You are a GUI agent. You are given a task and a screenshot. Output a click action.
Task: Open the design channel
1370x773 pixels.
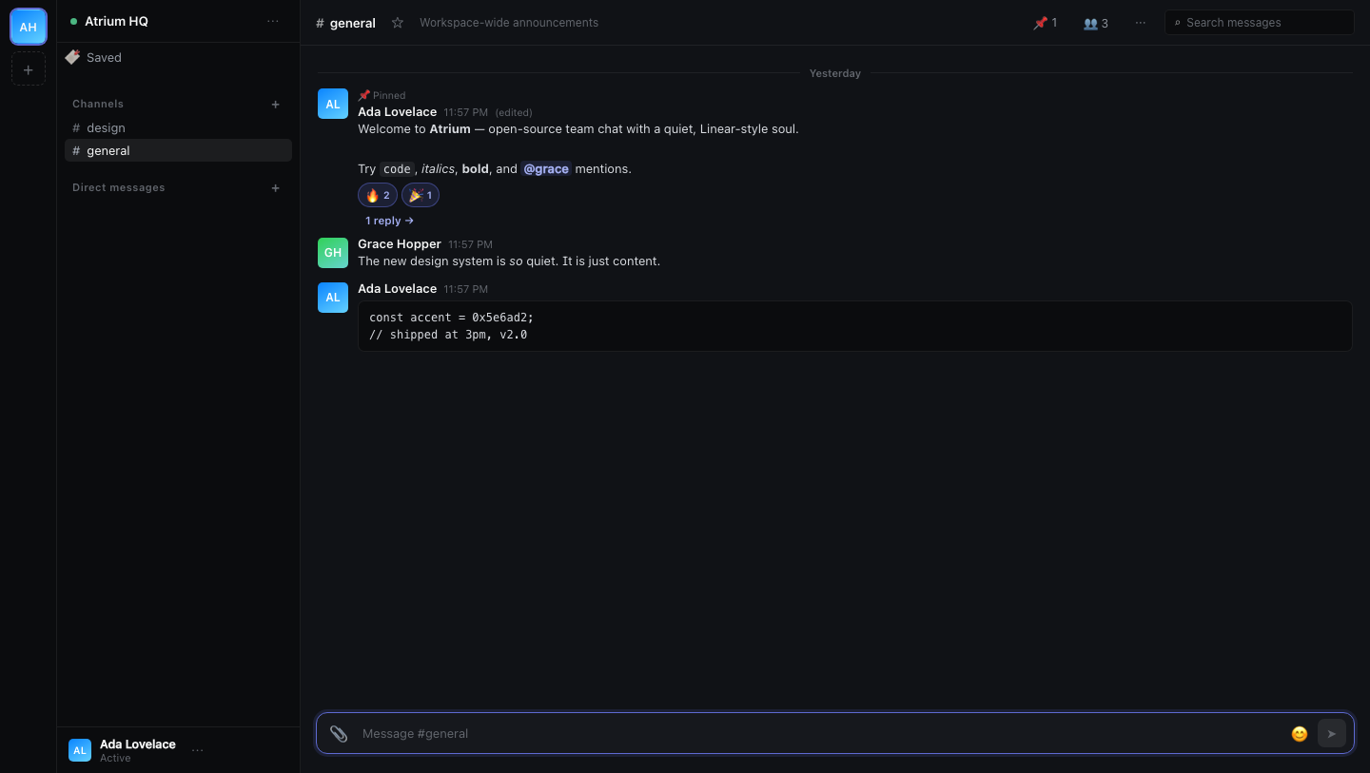(178, 127)
